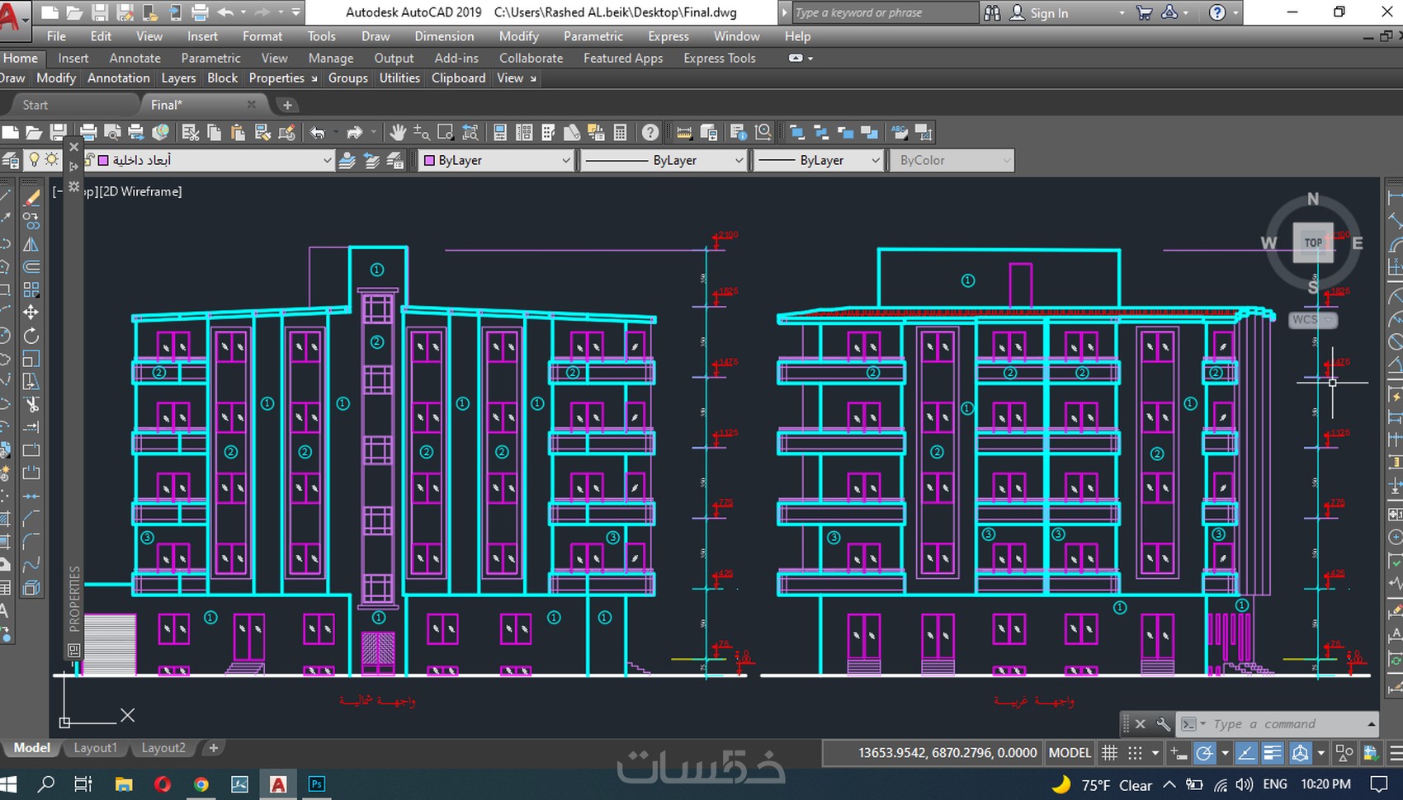Viewport: 1403px width, 800px height.
Task: Open the QuickCalc calculator
Action: point(620,133)
